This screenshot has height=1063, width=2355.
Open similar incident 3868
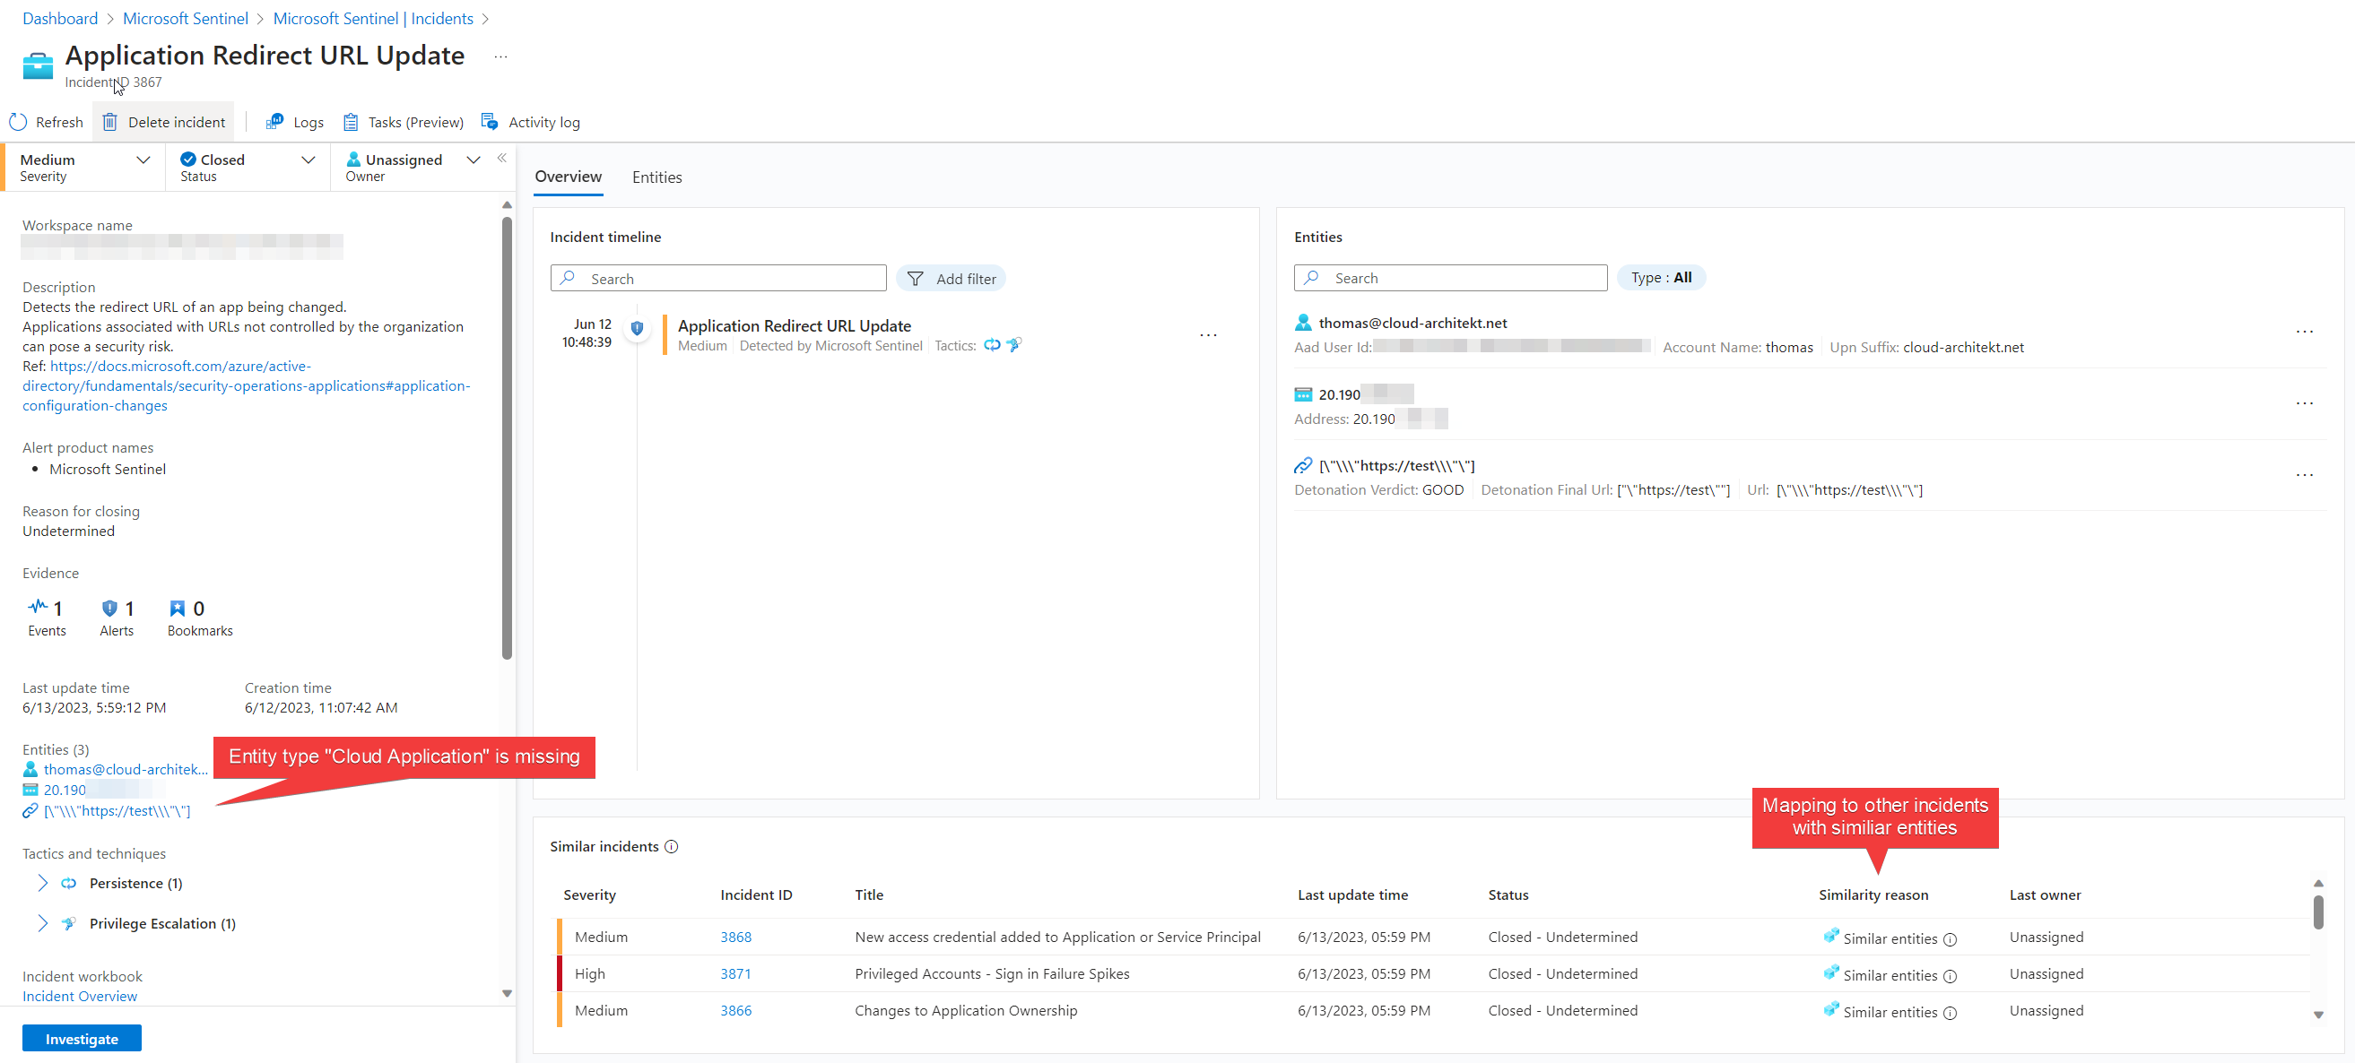click(x=735, y=937)
